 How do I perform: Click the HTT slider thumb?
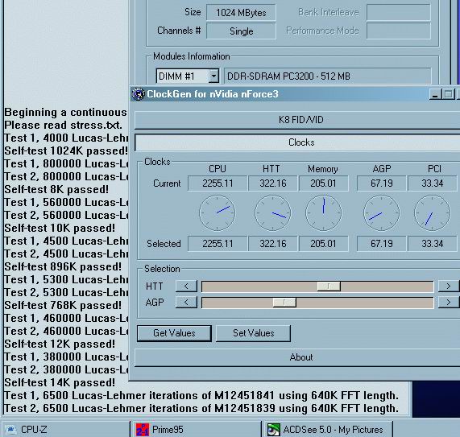click(x=329, y=286)
